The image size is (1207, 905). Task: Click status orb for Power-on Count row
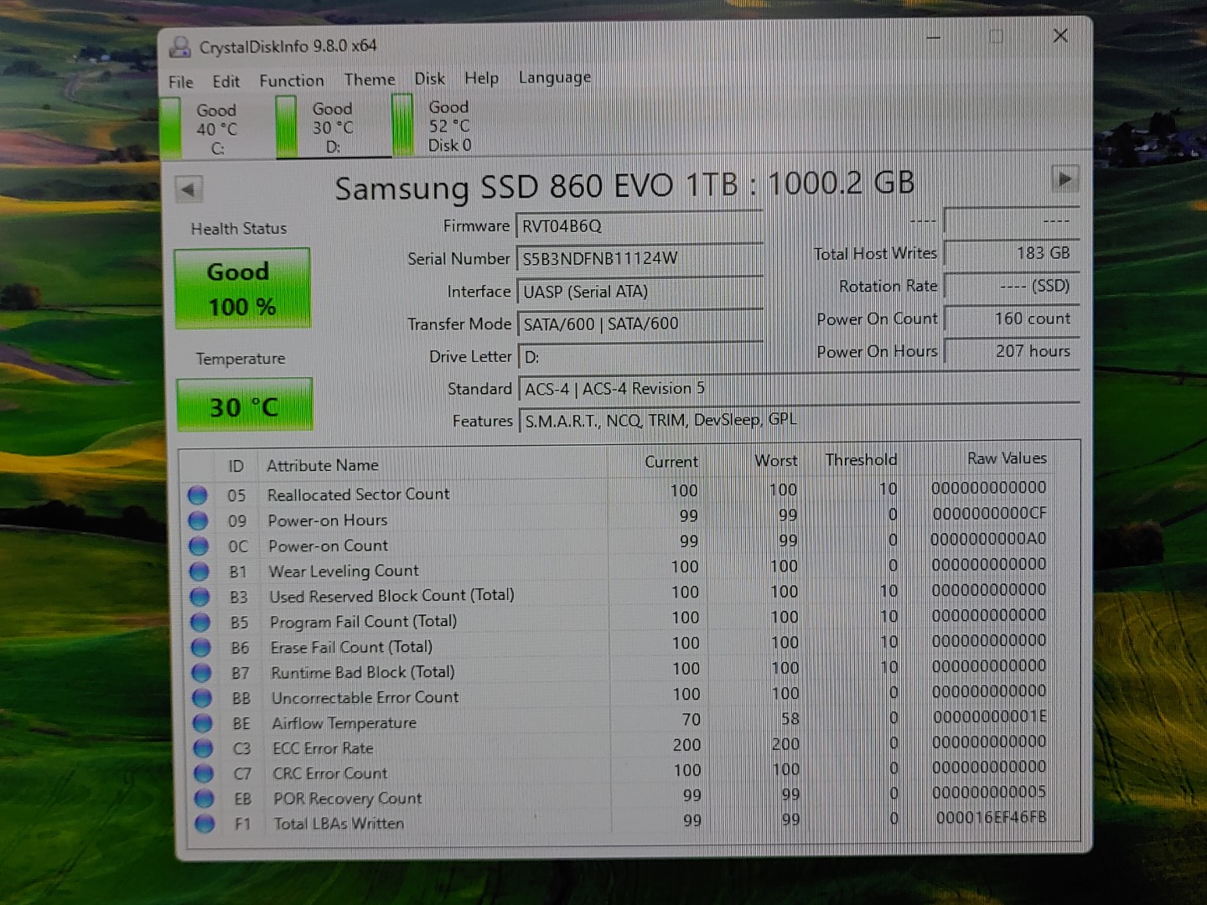[x=199, y=546]
